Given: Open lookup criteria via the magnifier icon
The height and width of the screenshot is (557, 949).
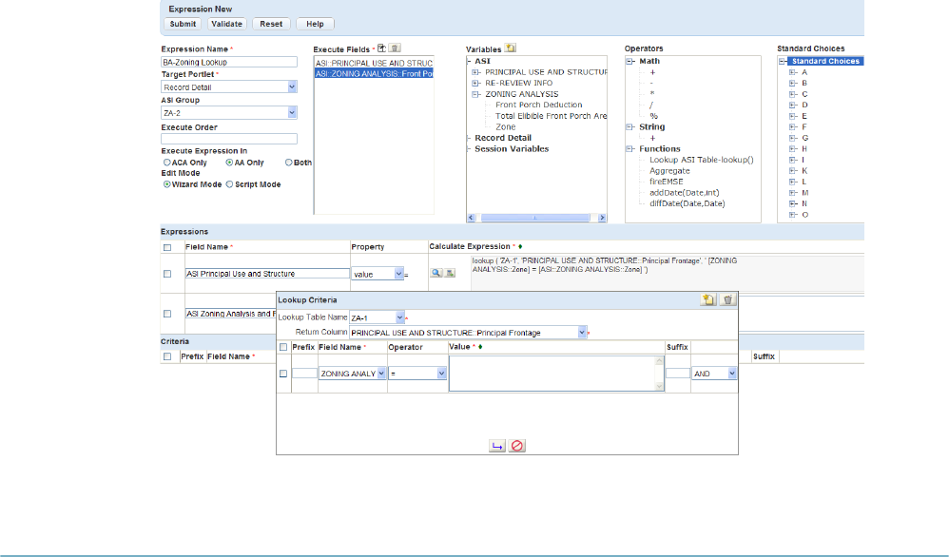Looking at the screenshot, I should (x=436, y=274).
